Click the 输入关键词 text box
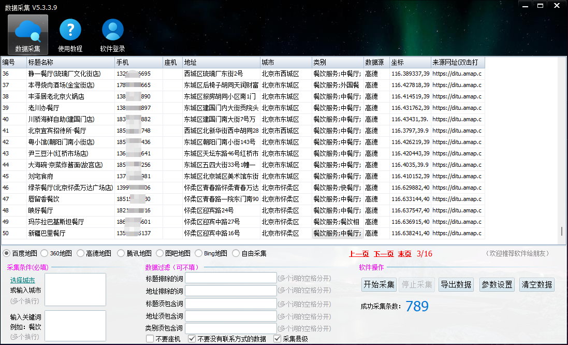Screen dimensions: 568x345 pos(76,325)
